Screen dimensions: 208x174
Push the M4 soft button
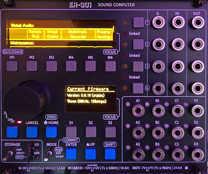pos(71,66)
